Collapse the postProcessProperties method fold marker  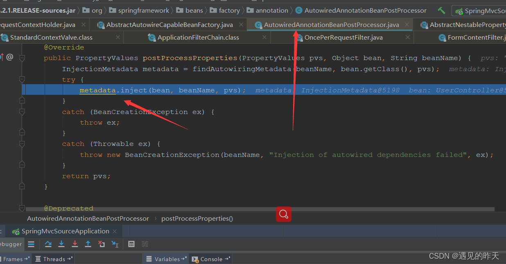[x=22, y=58]
